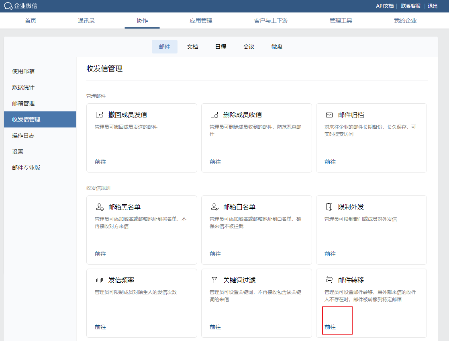The height and width of the screenshot is (341, 449).
Task: Click the 邮箱白名单 person icon
Action: 214,207
